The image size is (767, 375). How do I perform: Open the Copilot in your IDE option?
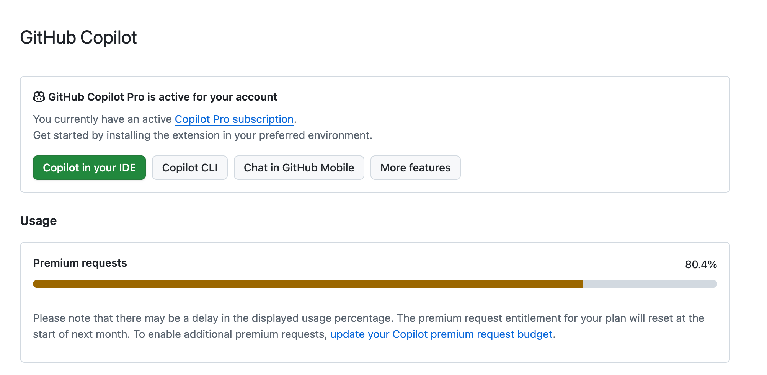pos(89,168)
